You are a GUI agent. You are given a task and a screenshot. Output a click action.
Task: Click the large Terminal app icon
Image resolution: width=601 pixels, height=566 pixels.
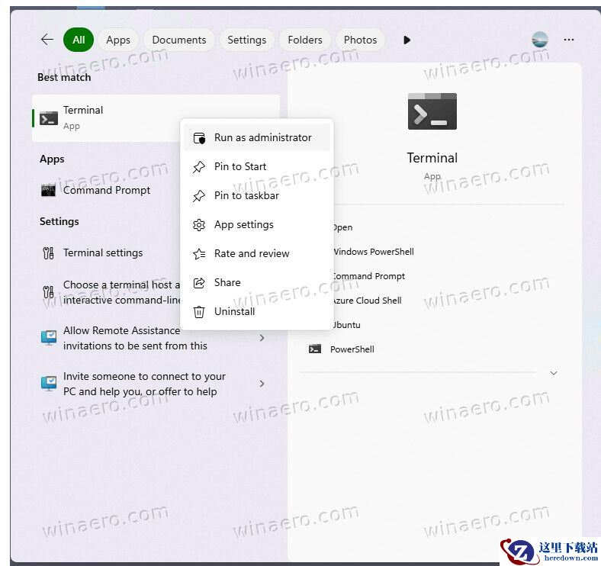[432, 111]
